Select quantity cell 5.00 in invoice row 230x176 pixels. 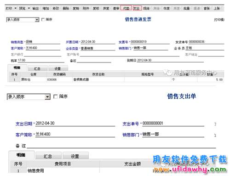[211, 79]
